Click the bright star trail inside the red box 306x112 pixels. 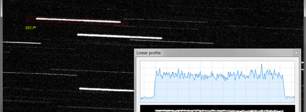pyautogui.click(x=78, y=20)
